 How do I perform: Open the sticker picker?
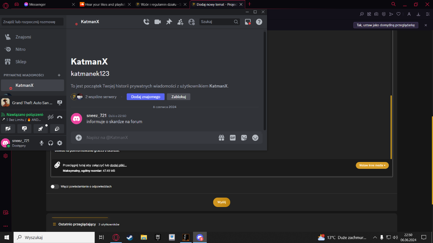(x=244, y=137)
